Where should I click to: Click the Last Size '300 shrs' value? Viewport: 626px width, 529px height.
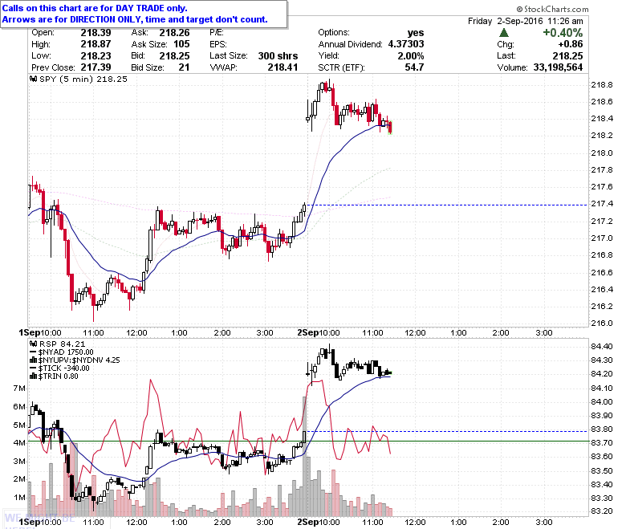coord(278,56)
